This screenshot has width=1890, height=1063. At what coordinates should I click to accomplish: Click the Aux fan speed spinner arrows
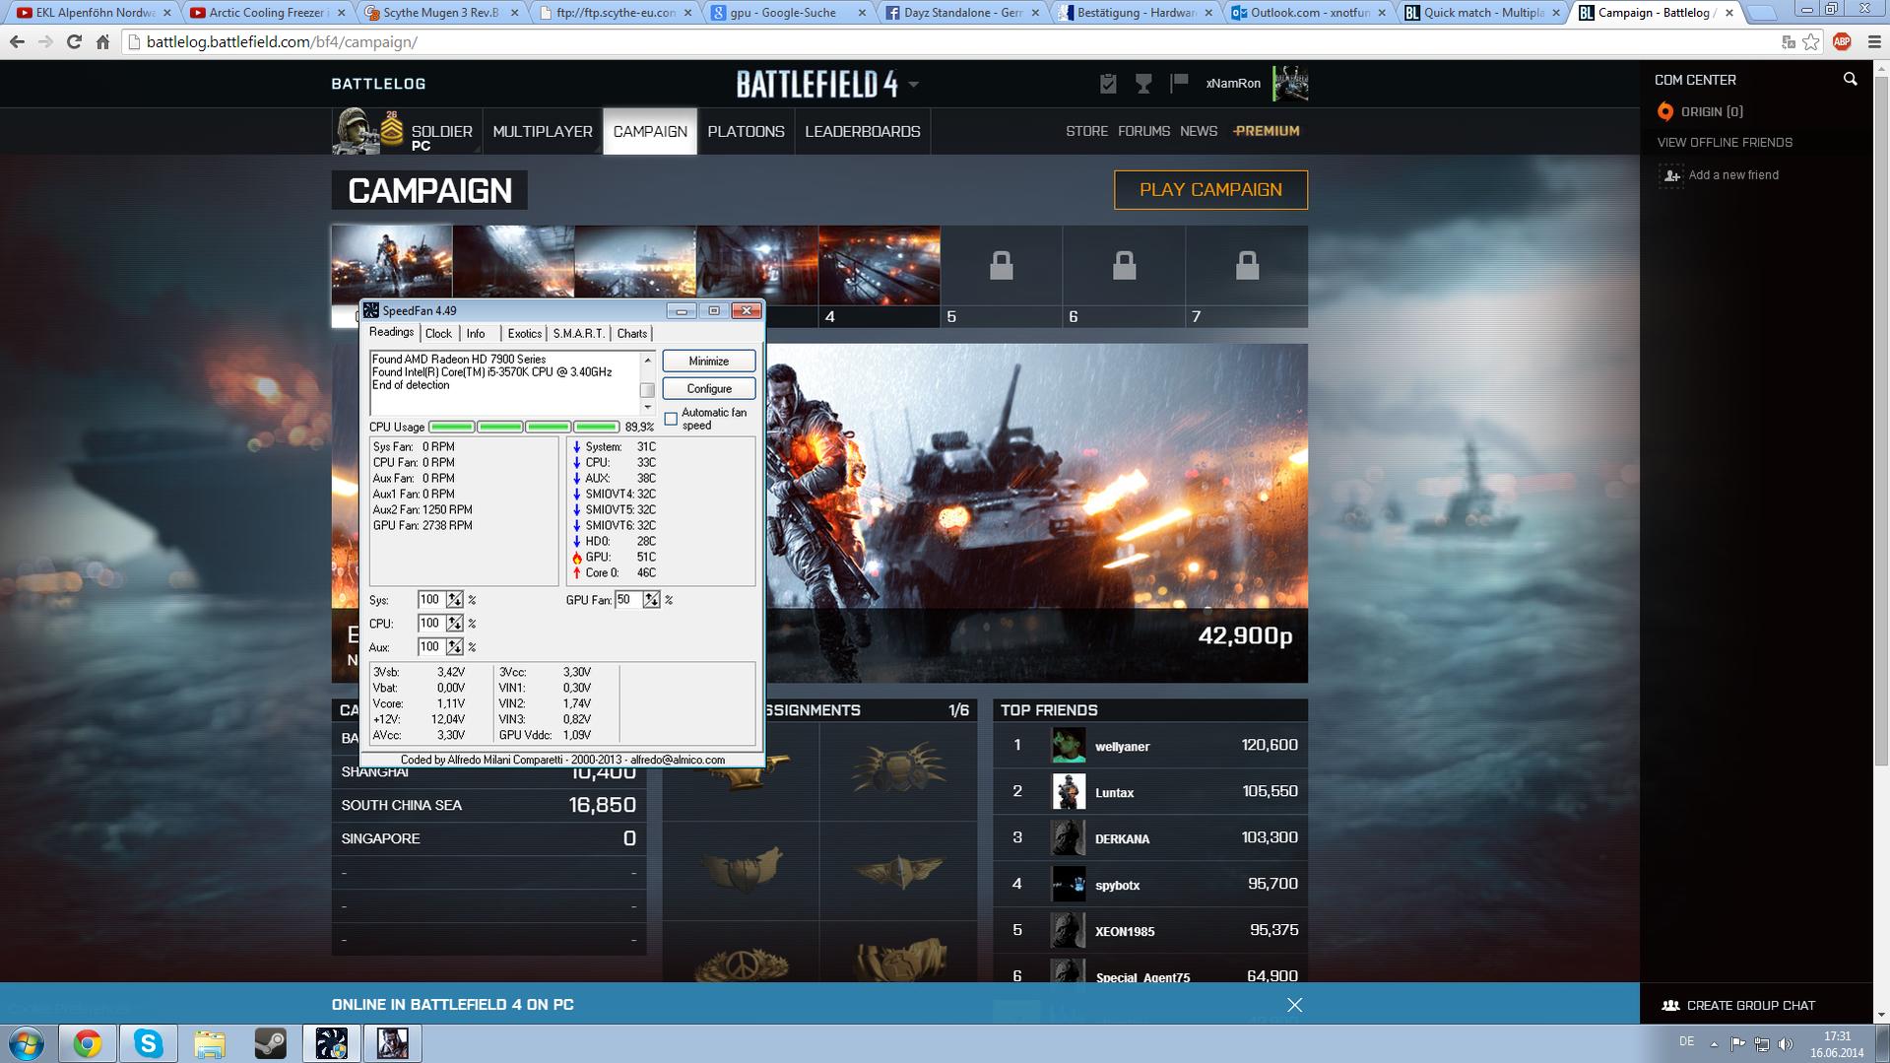[454, 647]
